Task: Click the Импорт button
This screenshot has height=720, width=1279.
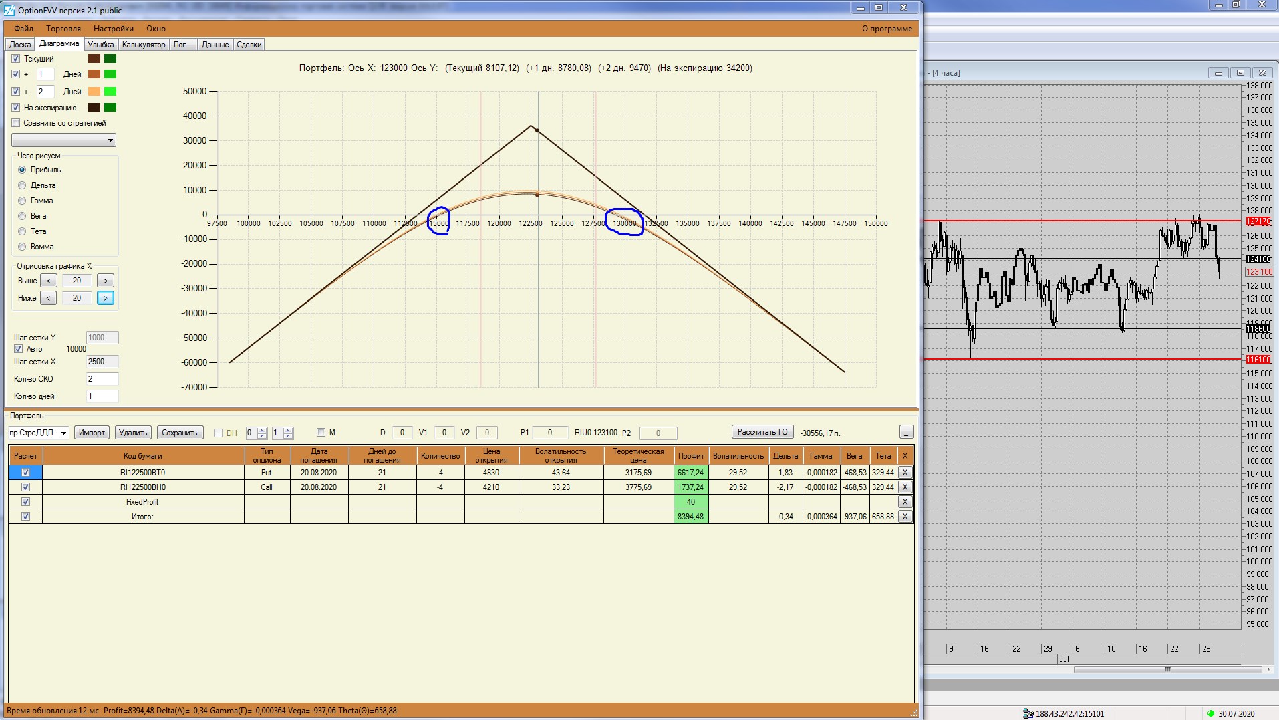Action: click(92, 433)
